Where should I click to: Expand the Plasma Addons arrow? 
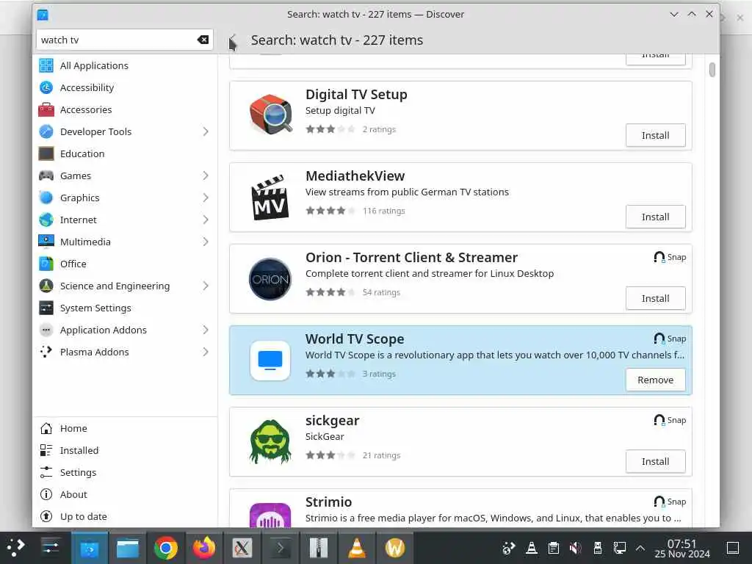coord(206,352)
